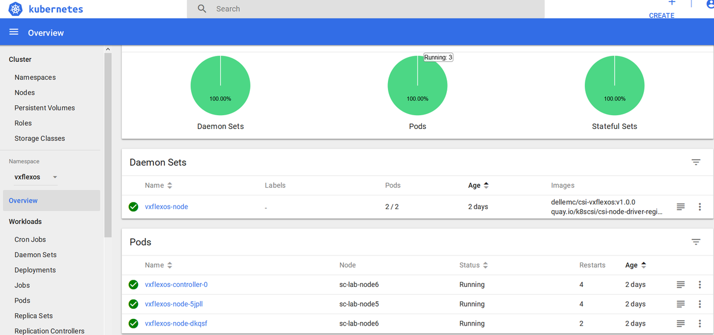
Task: View logs for vxflexos-controller-0 pod
Action: point(681,285)
